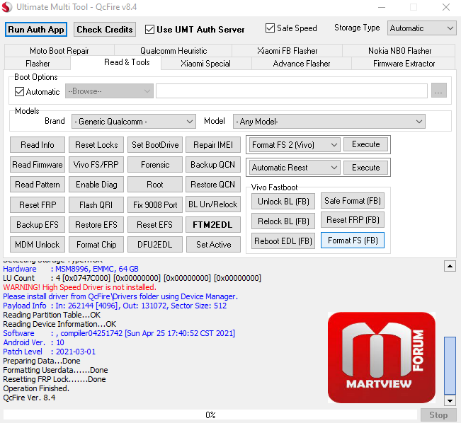Click Restore EFS button
This screenshot has height=423, width=461.
(96, 225)
